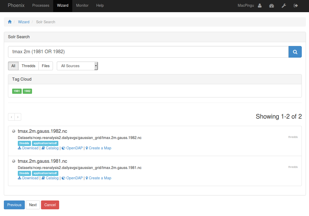
Task: Open the Processes menu
Action: point(41,5)
